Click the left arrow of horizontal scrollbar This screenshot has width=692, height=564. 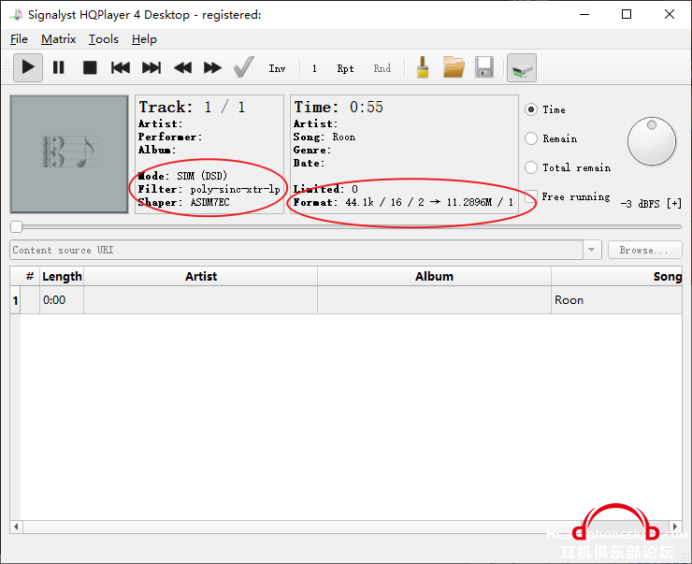click(x=16, y=527)
